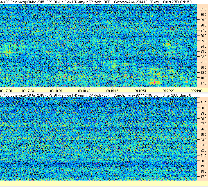
Task: Click 'Offset 2050 Gain 5.0' in RCP header
Action: (x=177, y=2)
